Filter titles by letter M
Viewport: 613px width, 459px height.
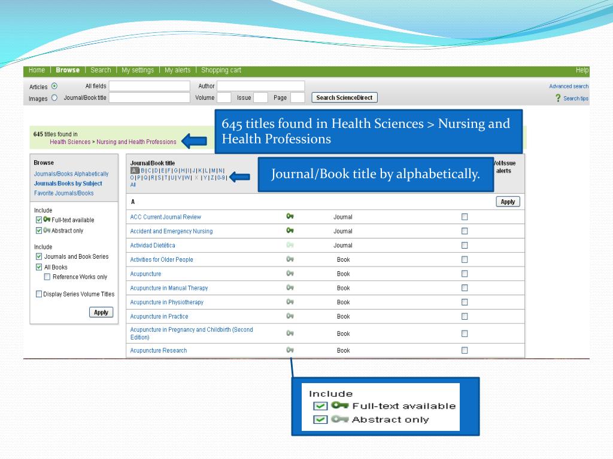[x=214, y=170]
